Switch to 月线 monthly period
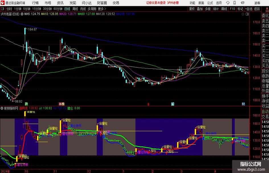 (x=83, y=9)
